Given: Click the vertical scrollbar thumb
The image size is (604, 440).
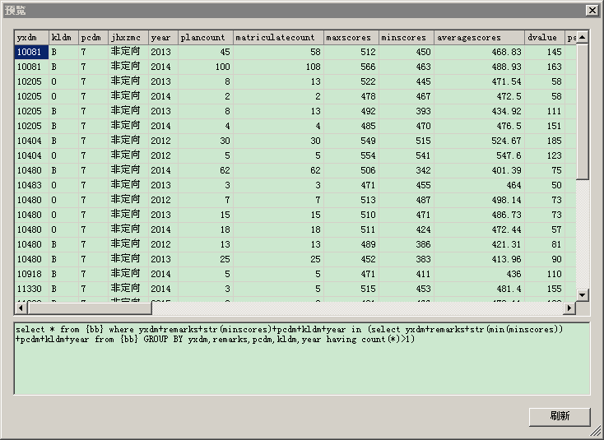Looking at the screenshot, I should click(582, 112).
